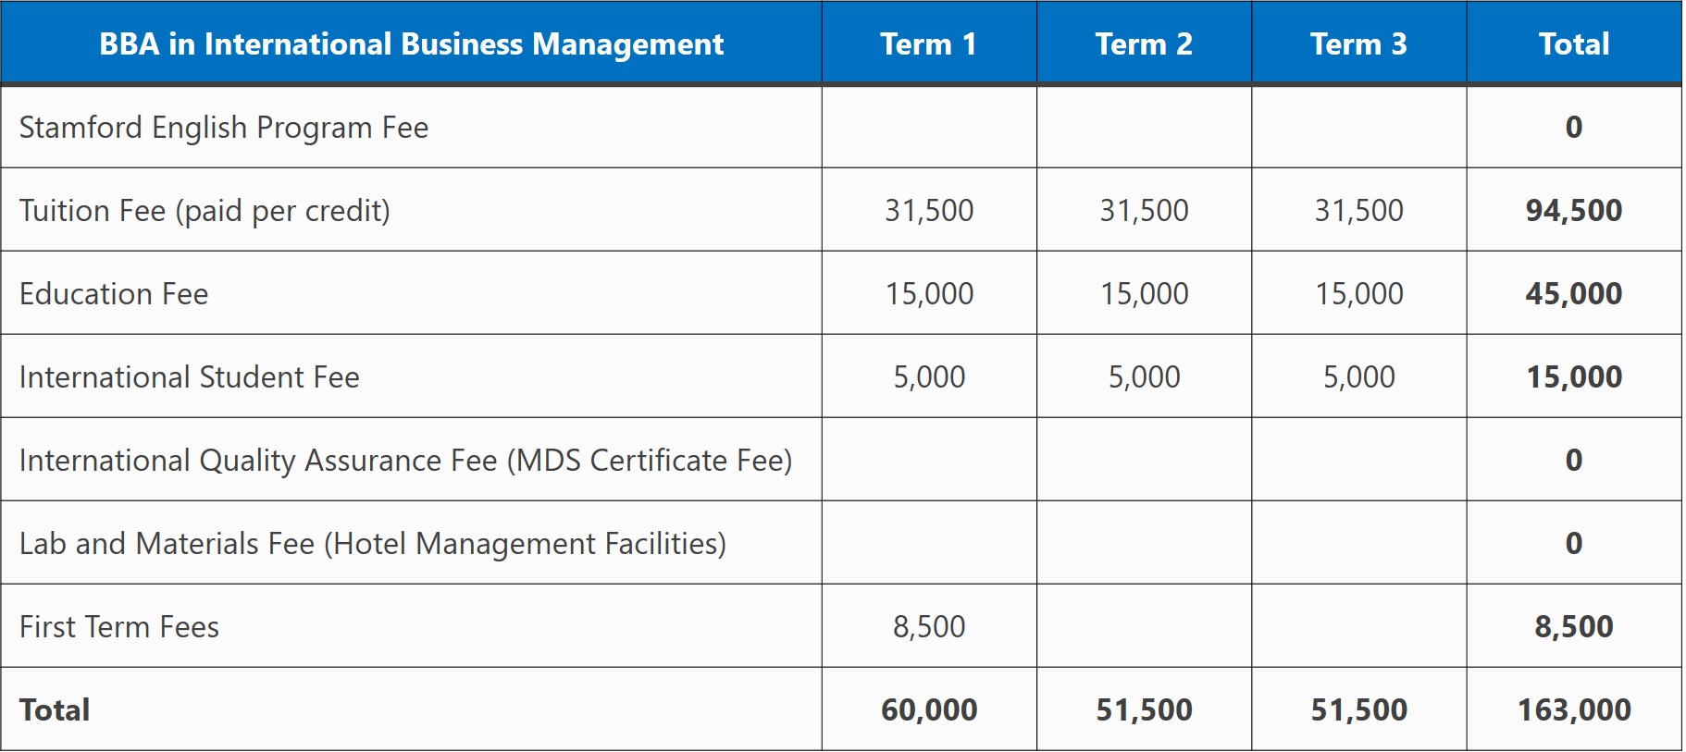Viewport: 1686px width, 752px height.
Task: Select the 163,000 grand total cell
Action: point(1573,709)
